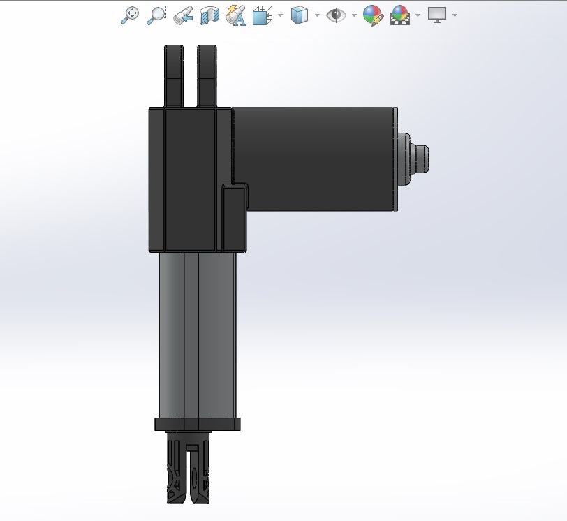Toggle the Section View tool
Screen dimensions: 567x521
coord(209,15)
